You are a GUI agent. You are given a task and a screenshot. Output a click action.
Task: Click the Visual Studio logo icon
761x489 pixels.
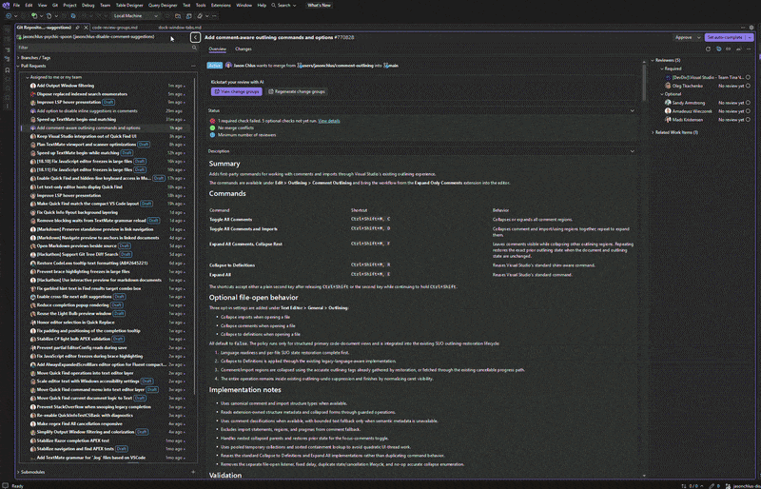point(6,6)
